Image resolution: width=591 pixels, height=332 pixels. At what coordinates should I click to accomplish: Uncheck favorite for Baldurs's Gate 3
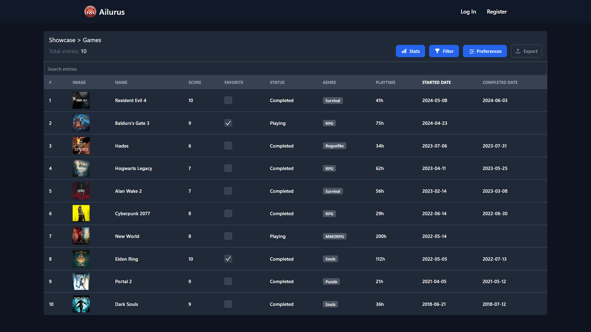point(228,123)
